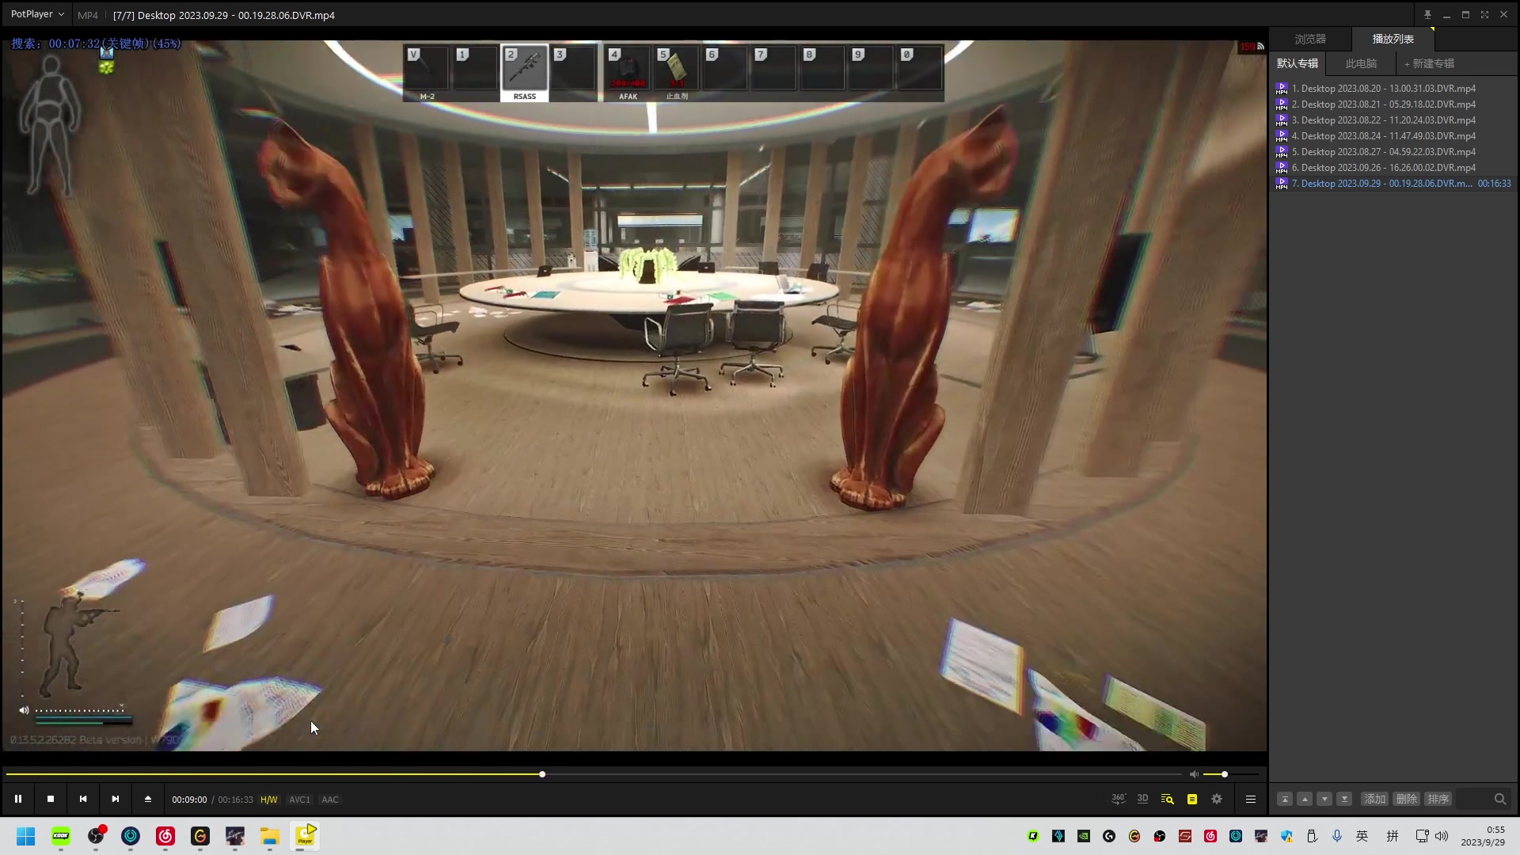Select current item Desktop 2023.09.29 - 00.19.28.06
Image resolution: width=1520 pixels, height=855 pixels.
(x=1393, y=184)
